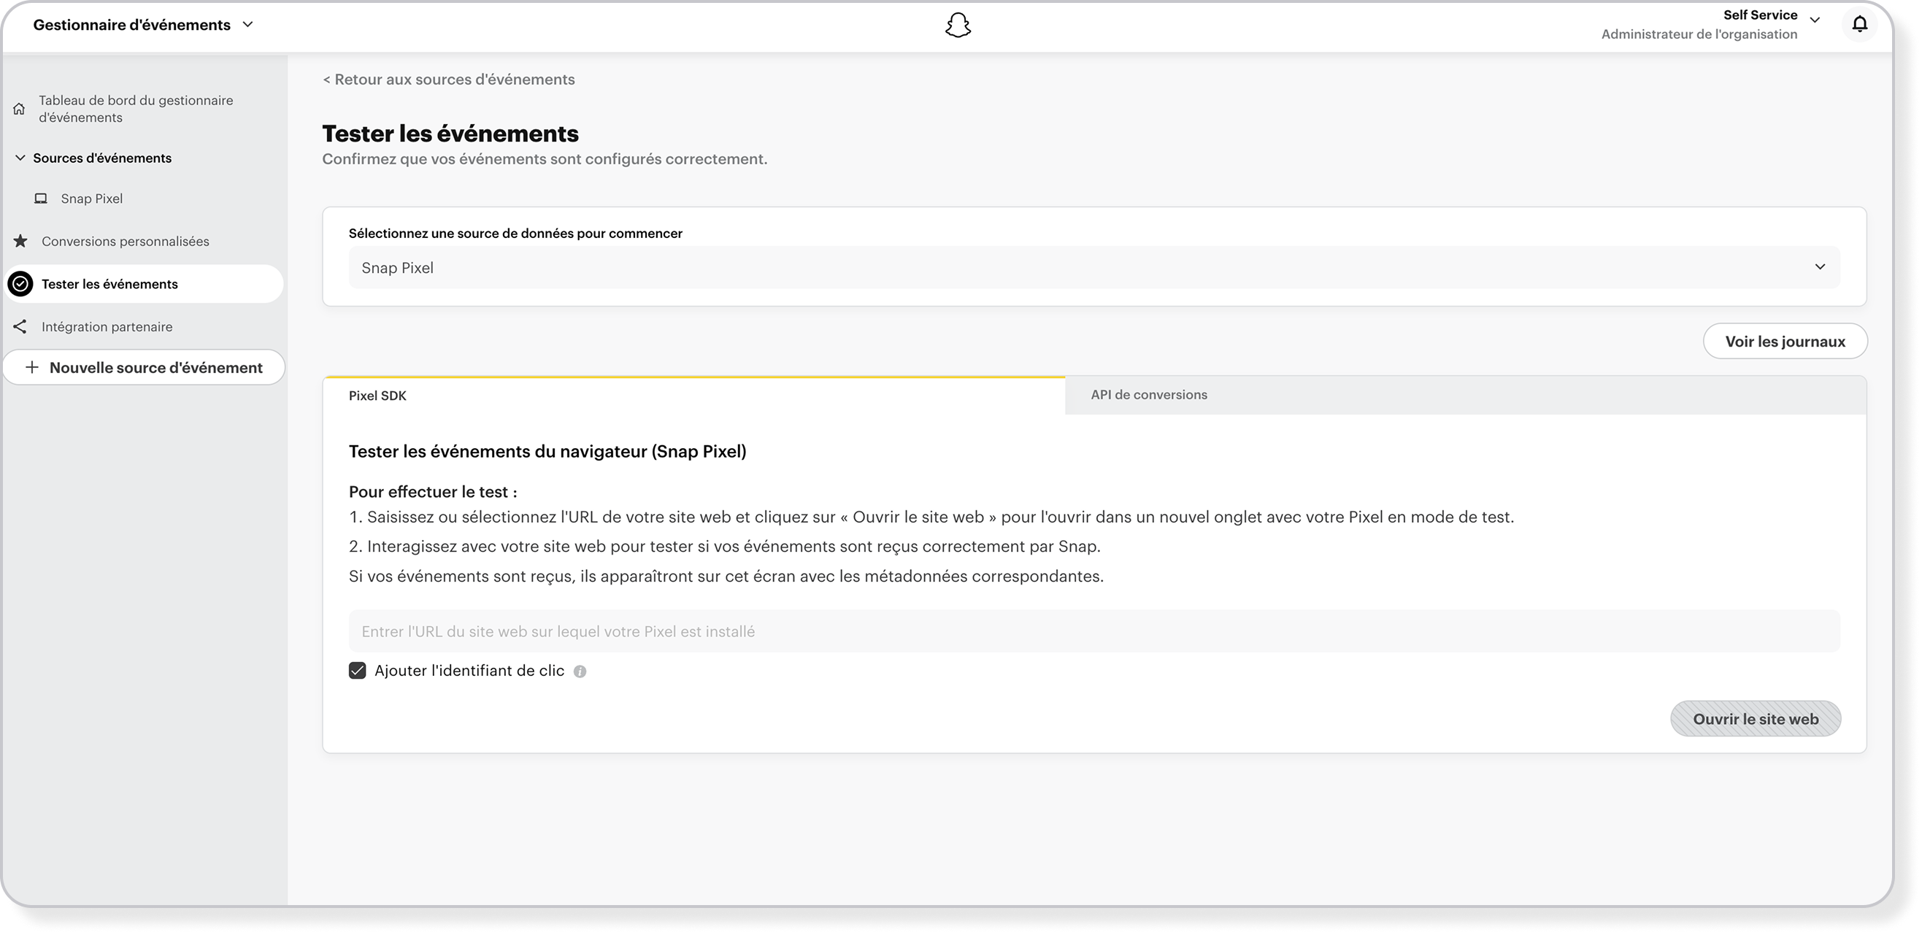The height and width of the screenshot is (935, 1922).
Task: Click the laptop icon beside Snap Pixel
Action: point(41,199)
